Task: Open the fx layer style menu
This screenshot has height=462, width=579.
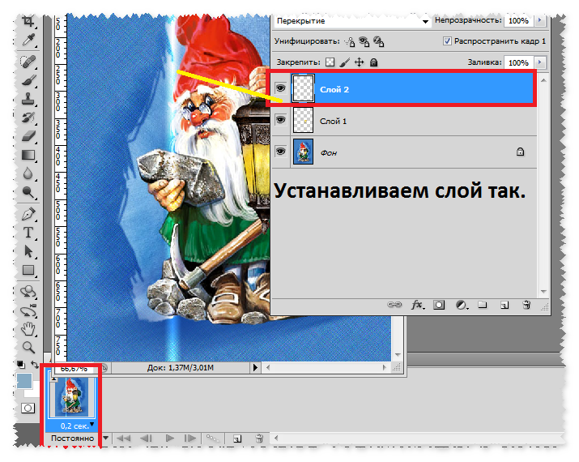Action: pyautogui.click(x=417, y=305)
